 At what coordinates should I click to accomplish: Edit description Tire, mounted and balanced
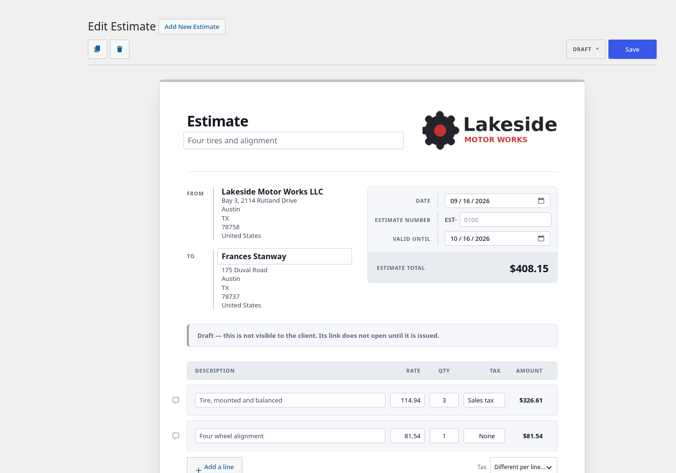(x=290, y=400)
